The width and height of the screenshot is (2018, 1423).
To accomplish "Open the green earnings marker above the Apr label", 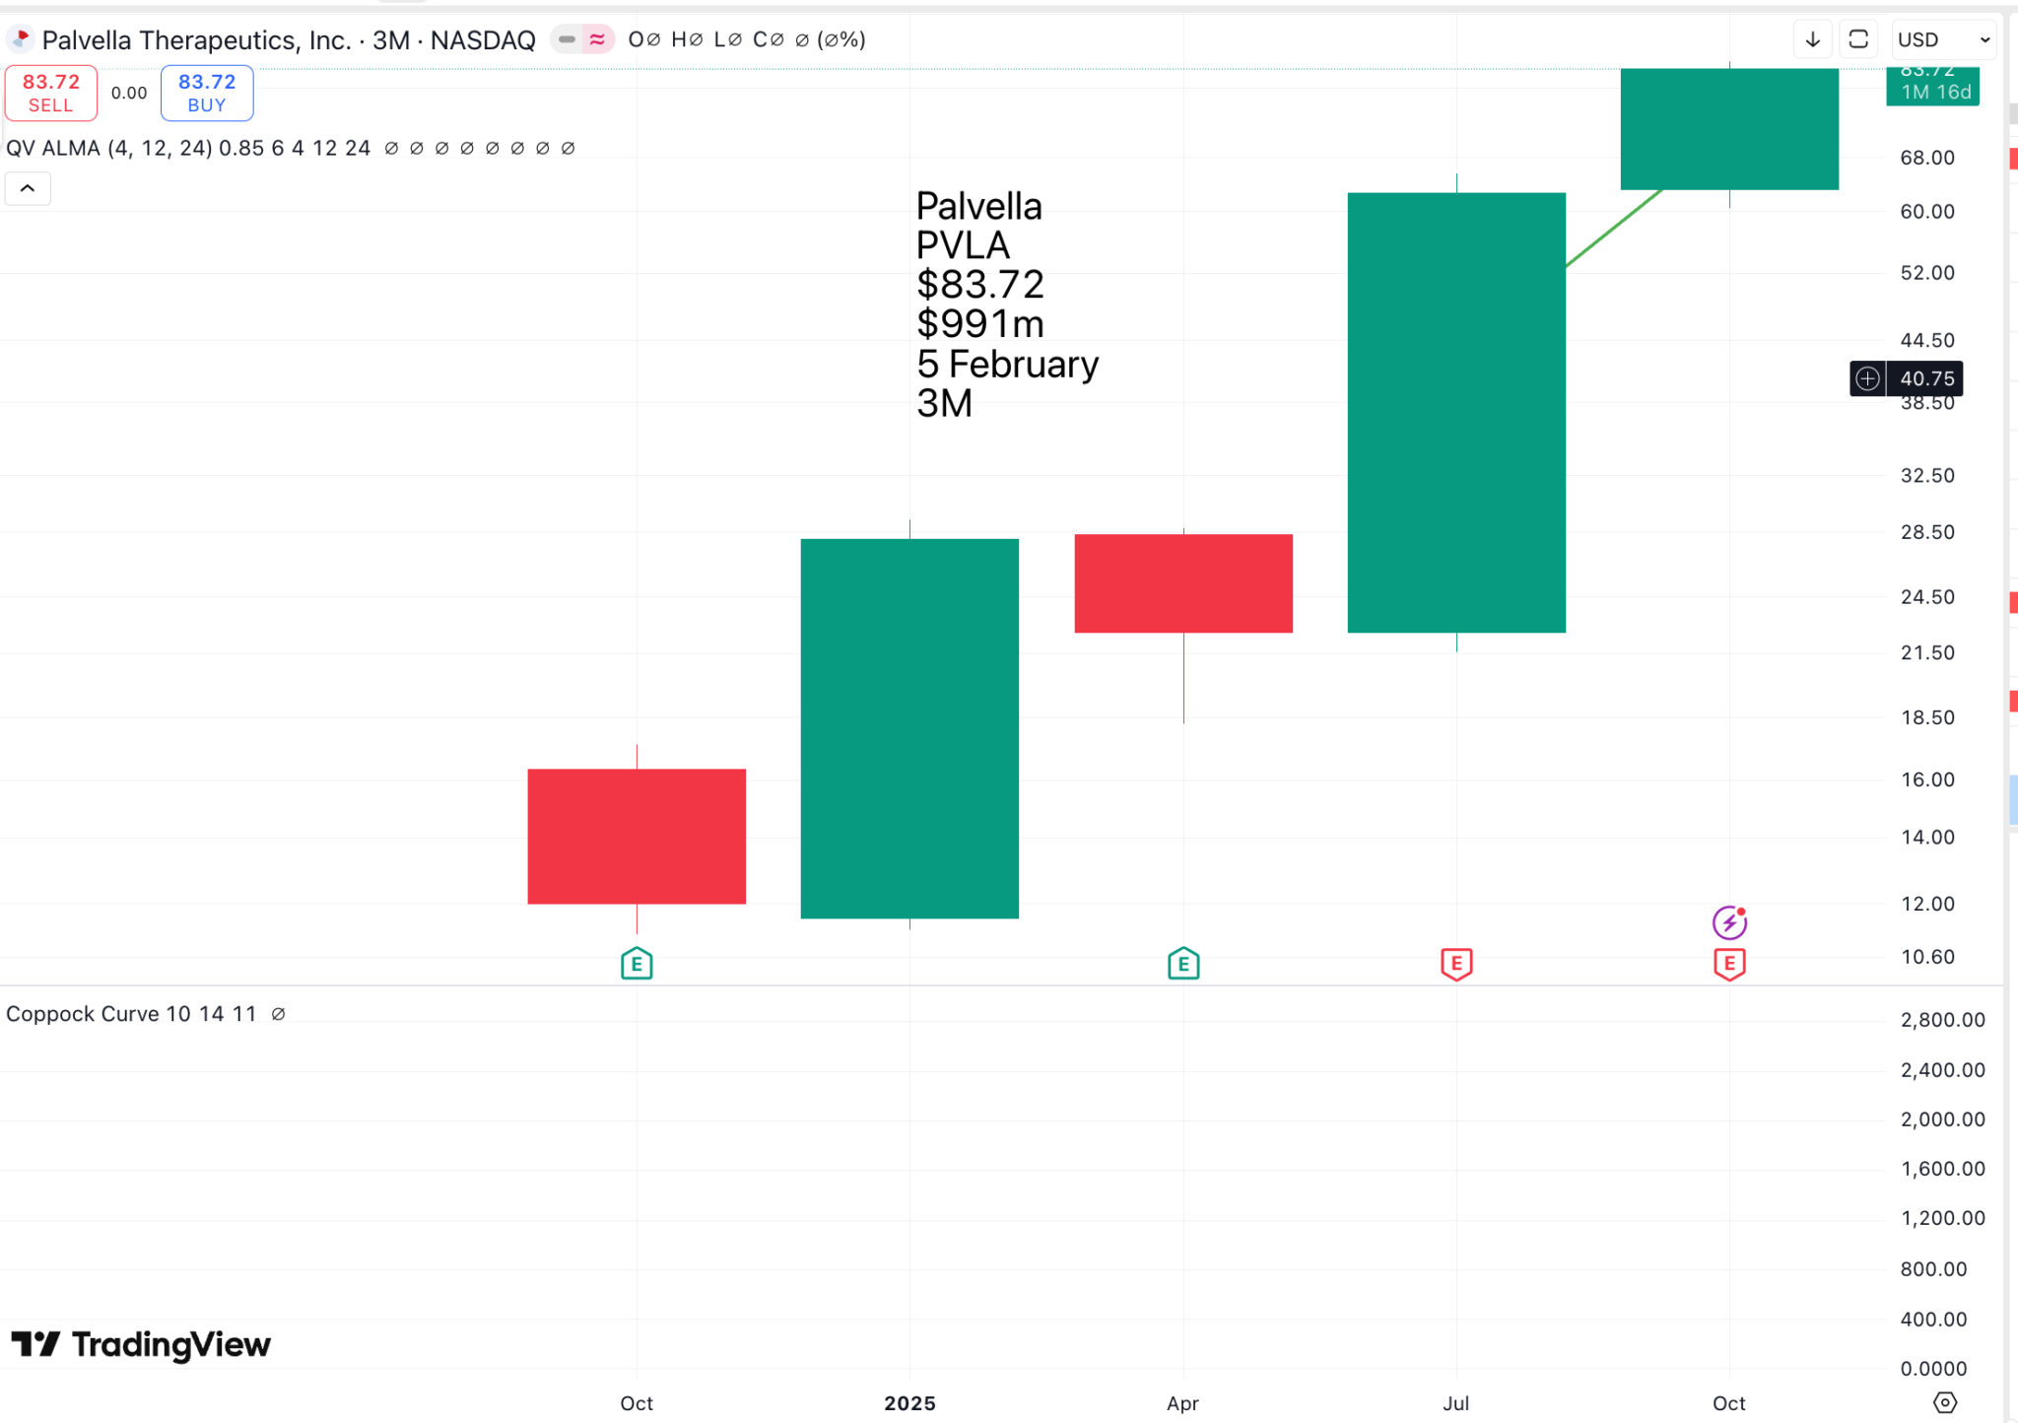I will pos(1183,963).
